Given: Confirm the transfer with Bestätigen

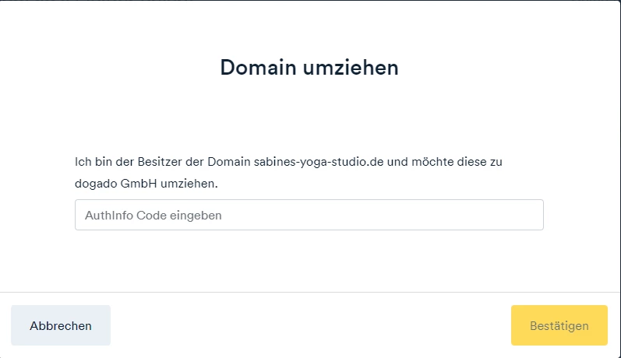Looking at the screenshot, I should (x=559, y=325).
